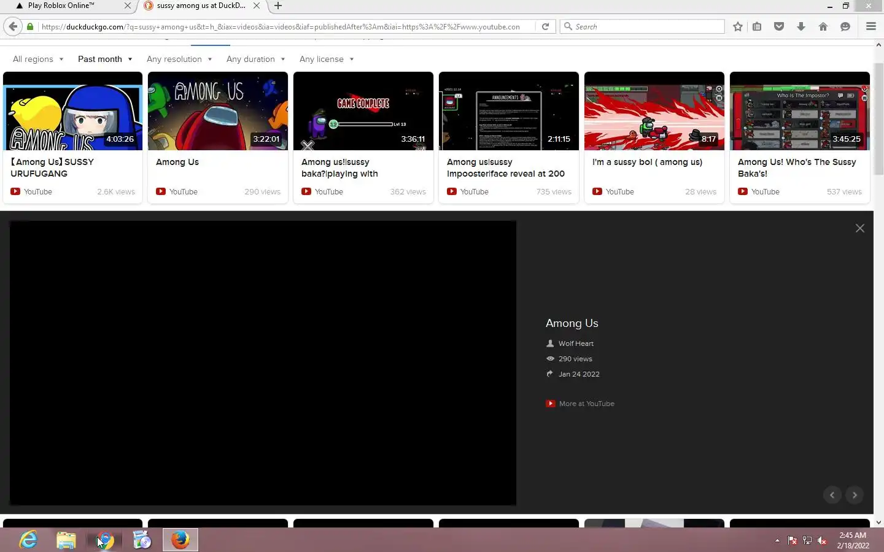This screenshot has height=552, width=884.
Task: Close the Play Roblox Online tab
Action: pyautogui.click(x=127, y=6)
